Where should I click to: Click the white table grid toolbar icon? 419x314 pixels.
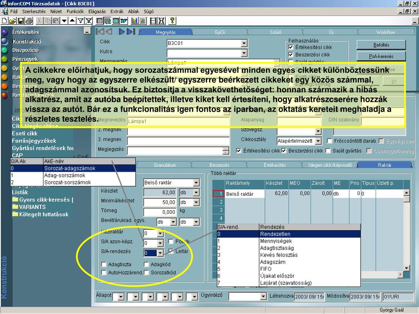(99, 20)
